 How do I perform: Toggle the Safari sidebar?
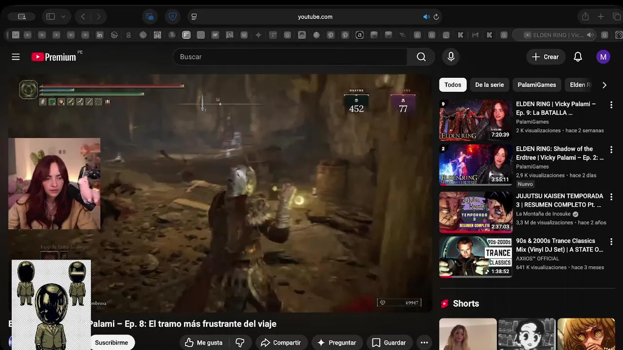pyautogui.click(x=51, y=17)
